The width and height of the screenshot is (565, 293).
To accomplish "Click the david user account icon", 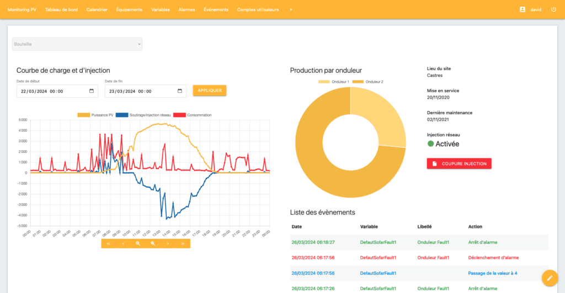I will click(x=523, y=9).
